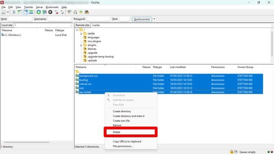Cancel the current operation icon

[50, 12]
